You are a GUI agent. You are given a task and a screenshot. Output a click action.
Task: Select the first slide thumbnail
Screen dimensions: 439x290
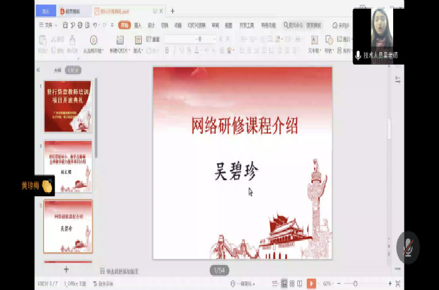(x=68, y=105)
